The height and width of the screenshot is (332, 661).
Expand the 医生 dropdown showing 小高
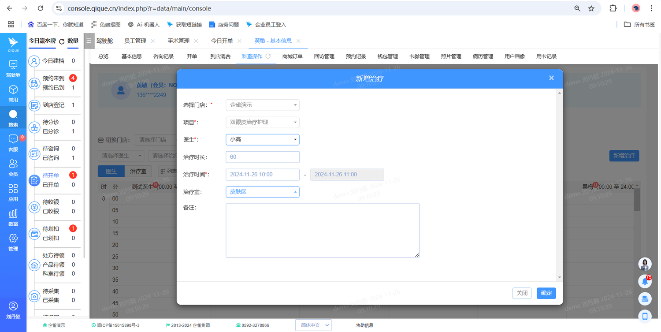coord(262,140)
